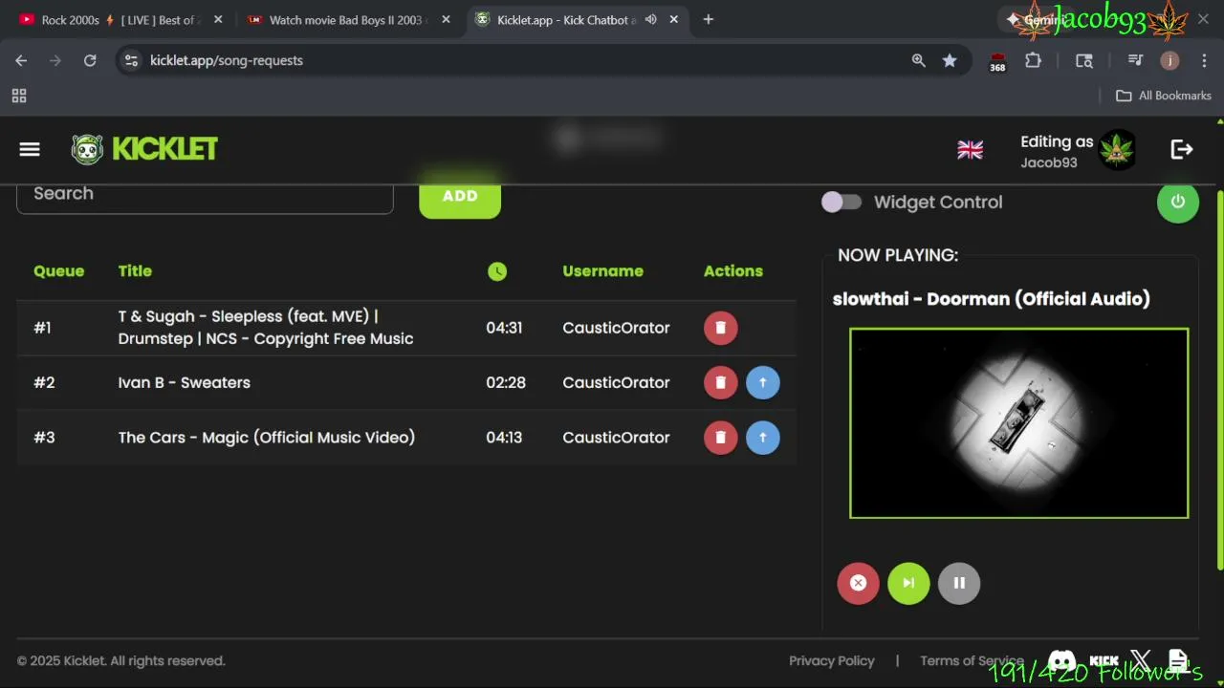The height and width of the screenshot is (688, 1224).
Task: Stop the current song with red X
Action: pyautogui.click(x=859, y=583)
